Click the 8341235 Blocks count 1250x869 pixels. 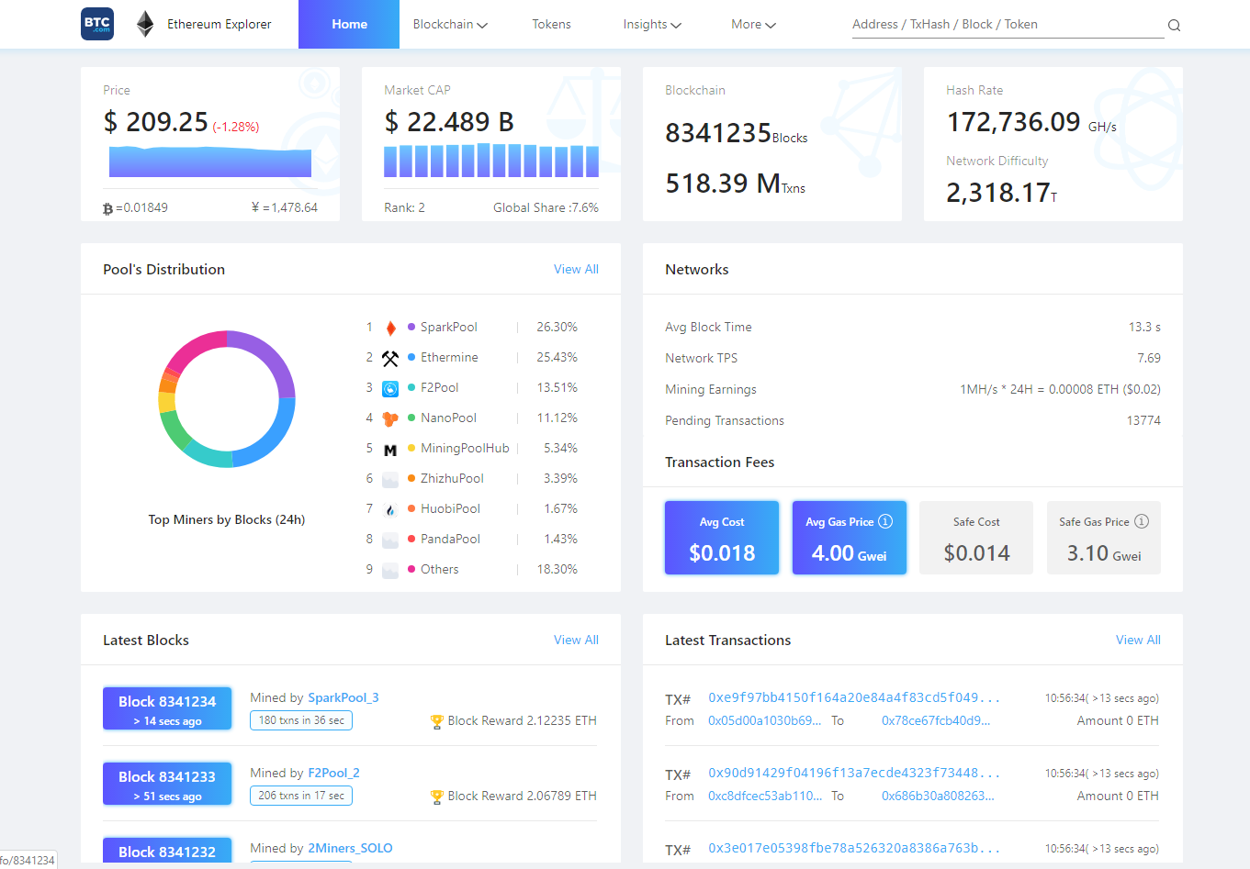[x=737, y=134]
